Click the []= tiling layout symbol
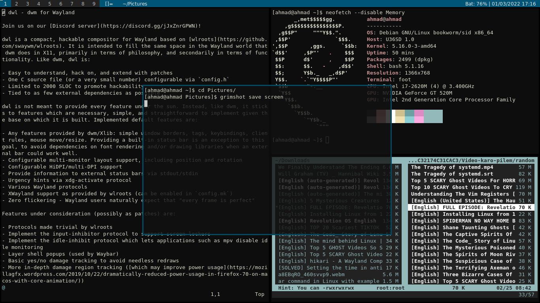The image size is (540, 303). [109, 4]
